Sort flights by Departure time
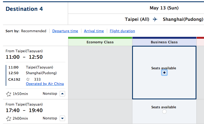Viewport: 204px width, 124px height. tap(65, 31)
